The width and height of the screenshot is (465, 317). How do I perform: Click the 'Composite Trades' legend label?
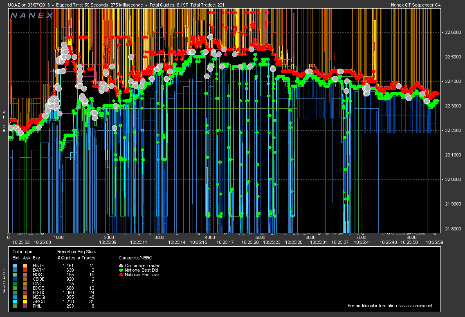(x=143, y=266)
